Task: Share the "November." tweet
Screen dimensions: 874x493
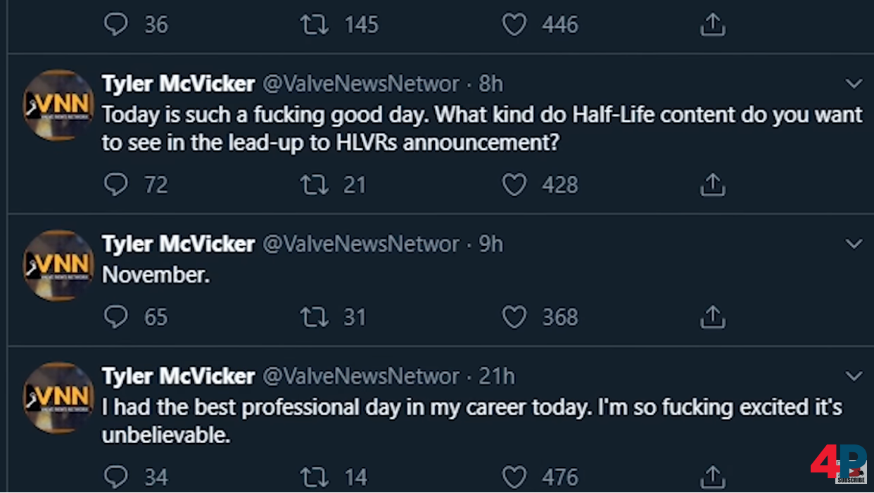Action: pyautogui.click(x=712, y=317)
